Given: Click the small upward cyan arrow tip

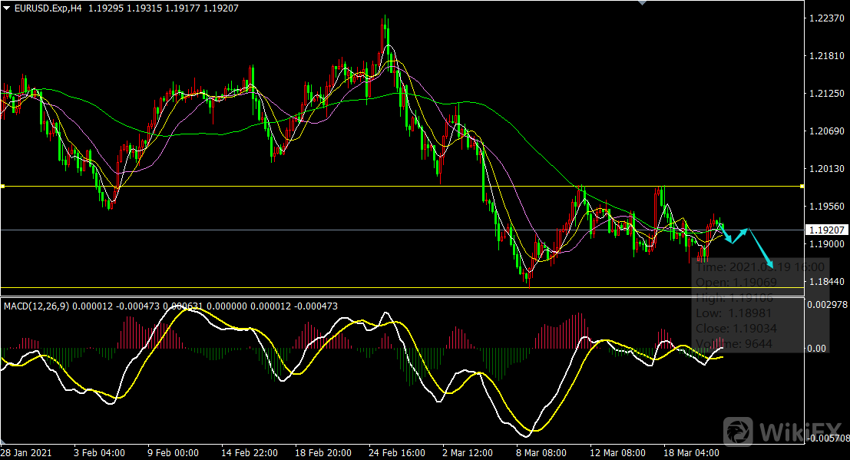Looking at the screenshot, I should (746, 229).
